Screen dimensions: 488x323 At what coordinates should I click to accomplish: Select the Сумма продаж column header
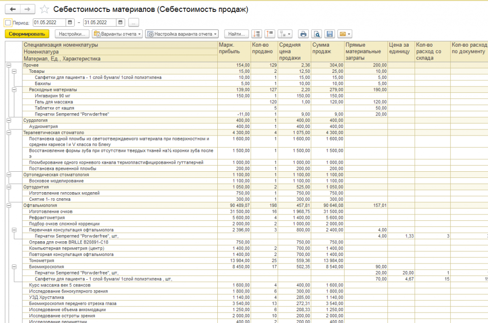point(328,51)
